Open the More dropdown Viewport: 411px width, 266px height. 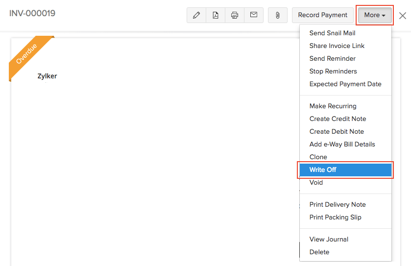click(x=375, y=15)
